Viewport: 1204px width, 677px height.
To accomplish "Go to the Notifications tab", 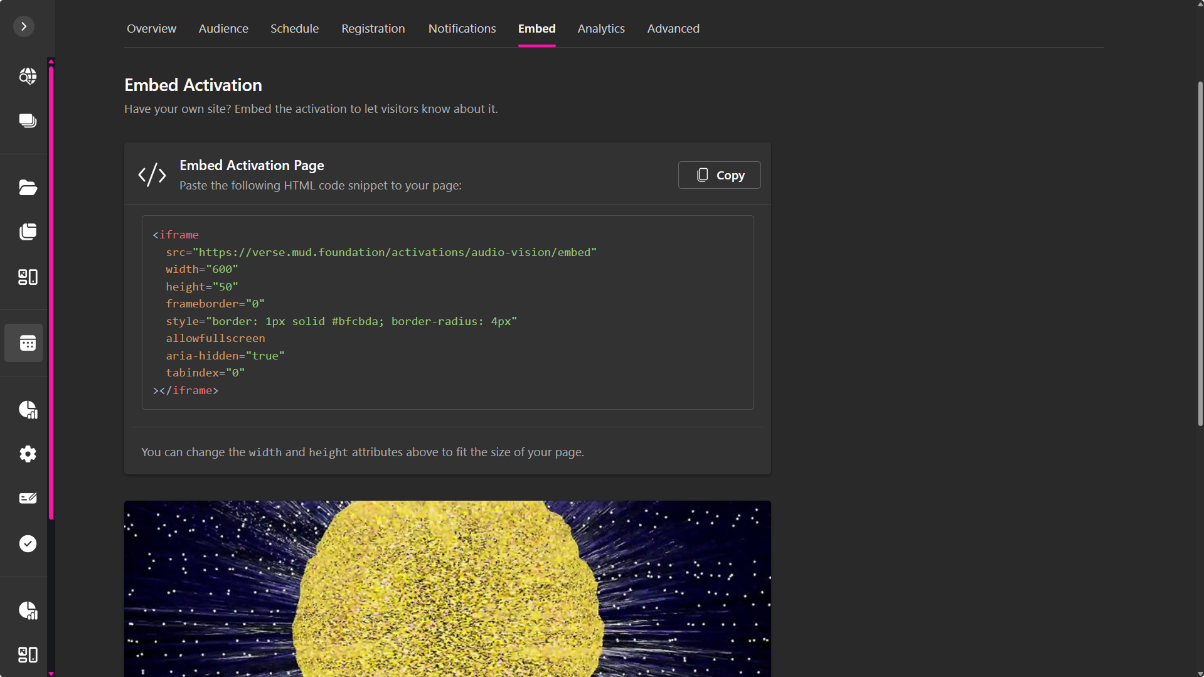I will tap(462, 29).
